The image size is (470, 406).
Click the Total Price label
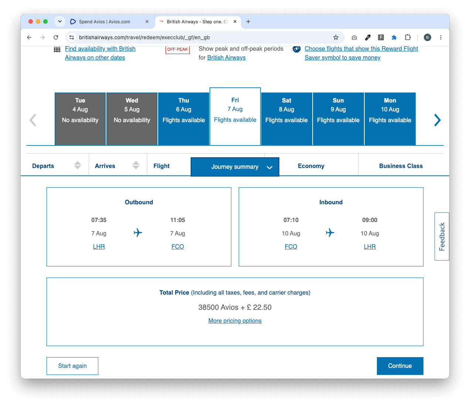[x=174, y=293]
